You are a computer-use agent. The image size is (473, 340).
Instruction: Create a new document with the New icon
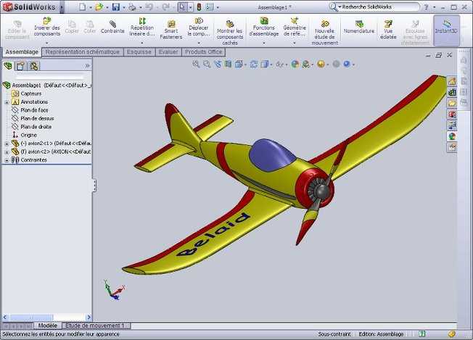[83, 7]
